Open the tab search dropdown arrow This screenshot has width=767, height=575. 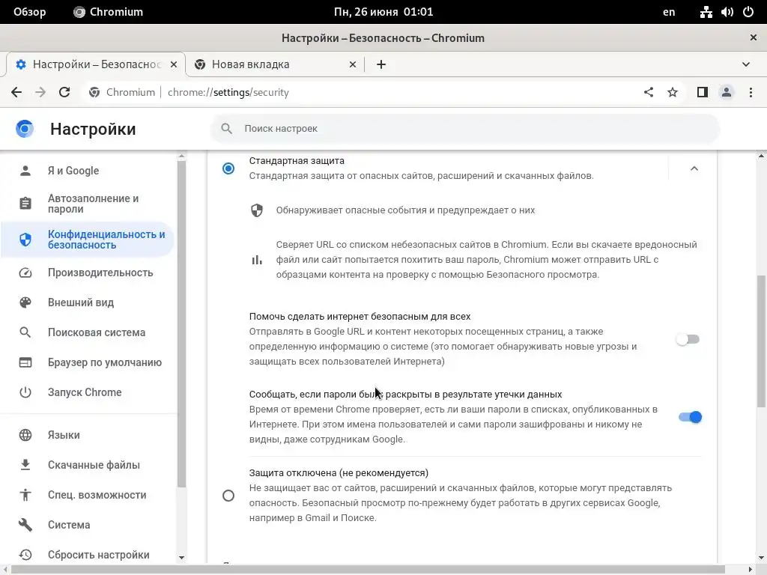point(746,64)
